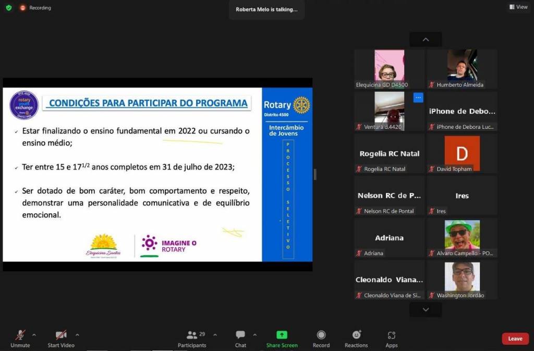534x351 pixels.
Task: Leave the meeting
Action: tap(515, 338)
